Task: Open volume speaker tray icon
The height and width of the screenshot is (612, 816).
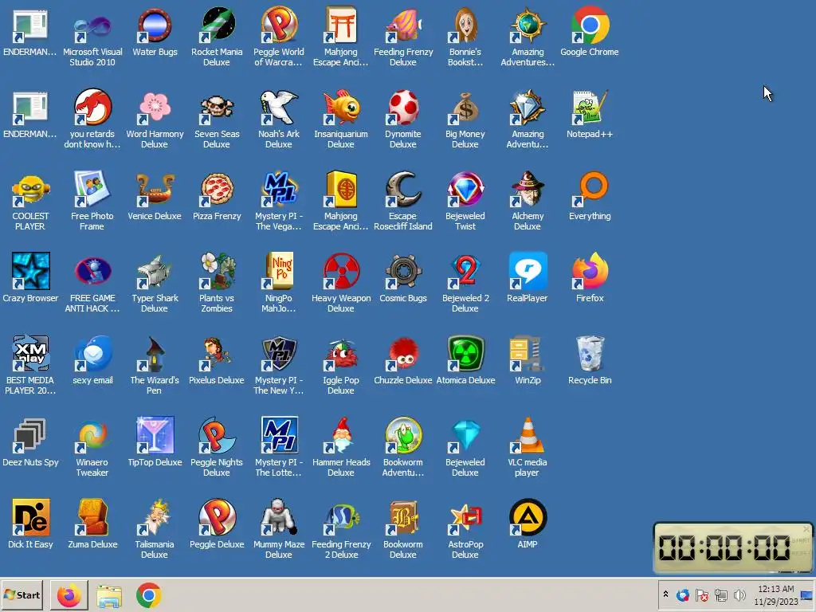Action: tap(739, 594)
